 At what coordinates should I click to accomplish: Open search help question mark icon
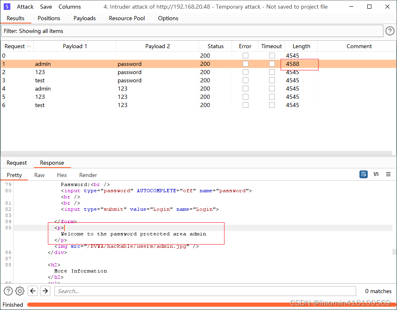click(x=8, y=291)
